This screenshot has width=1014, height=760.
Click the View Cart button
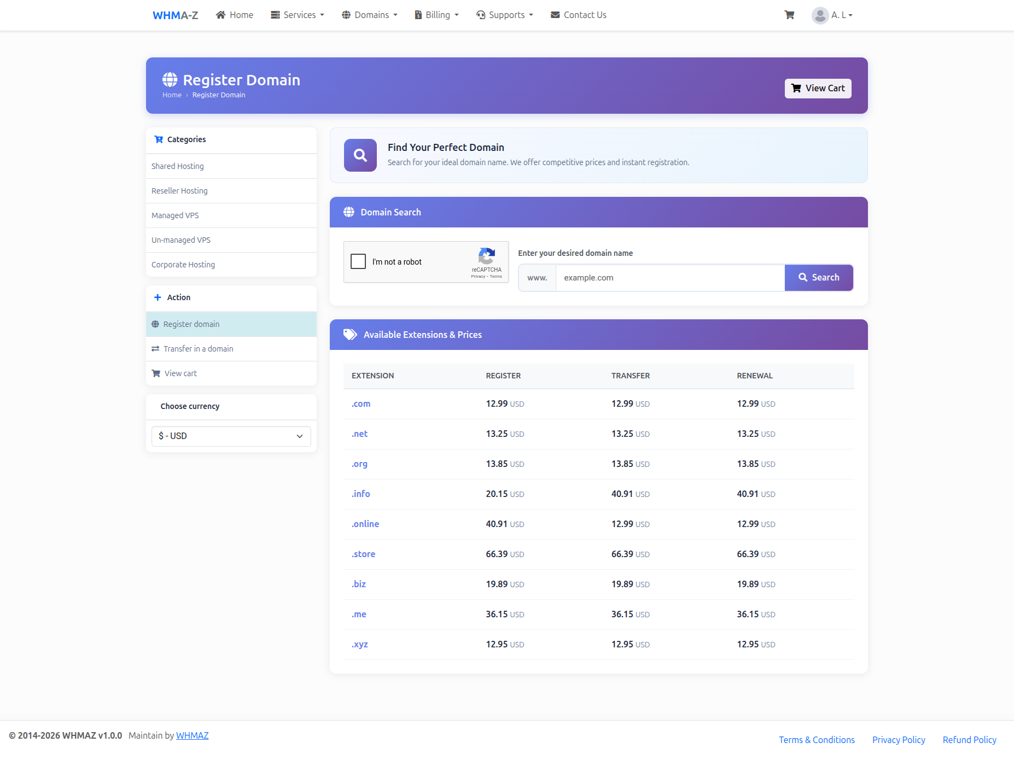pos(818,88)
